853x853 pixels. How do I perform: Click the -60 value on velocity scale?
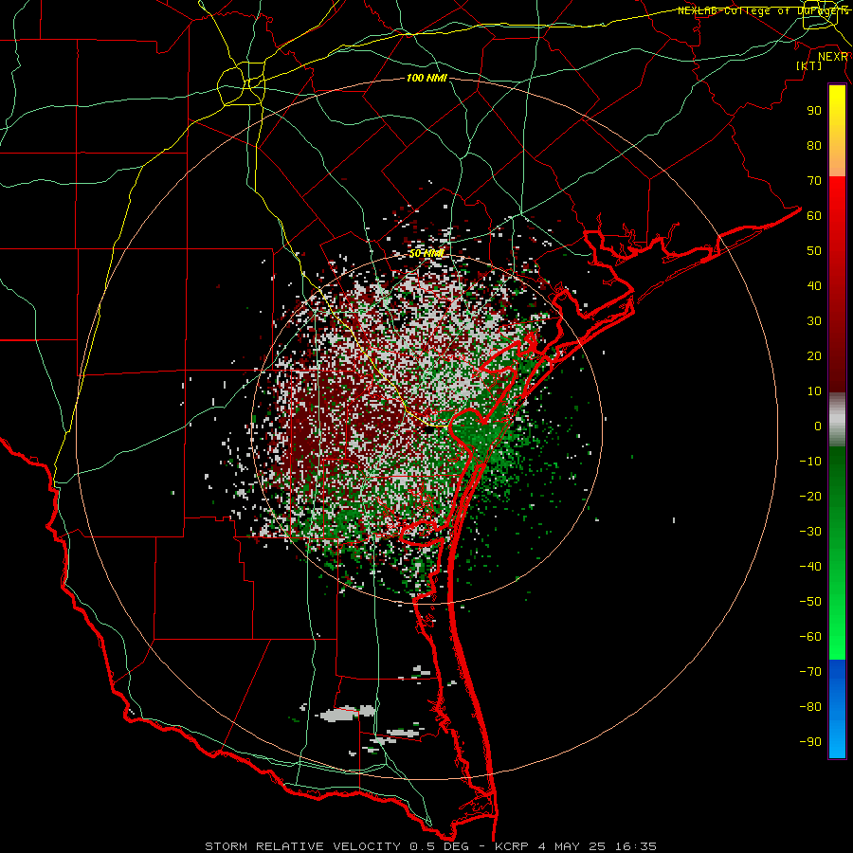810,637
